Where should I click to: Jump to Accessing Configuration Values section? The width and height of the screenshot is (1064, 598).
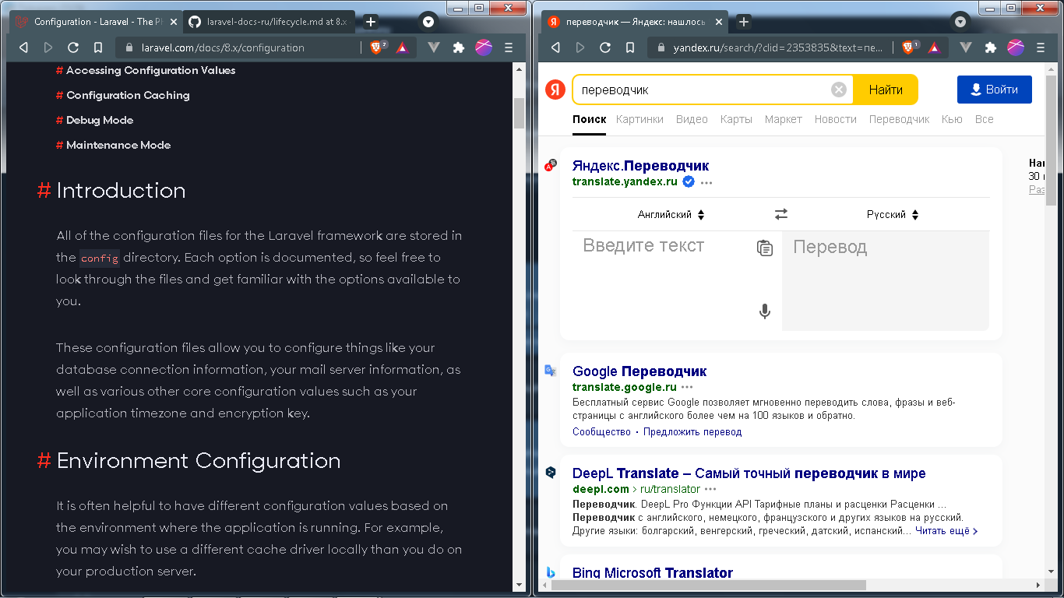click(150, 70)
